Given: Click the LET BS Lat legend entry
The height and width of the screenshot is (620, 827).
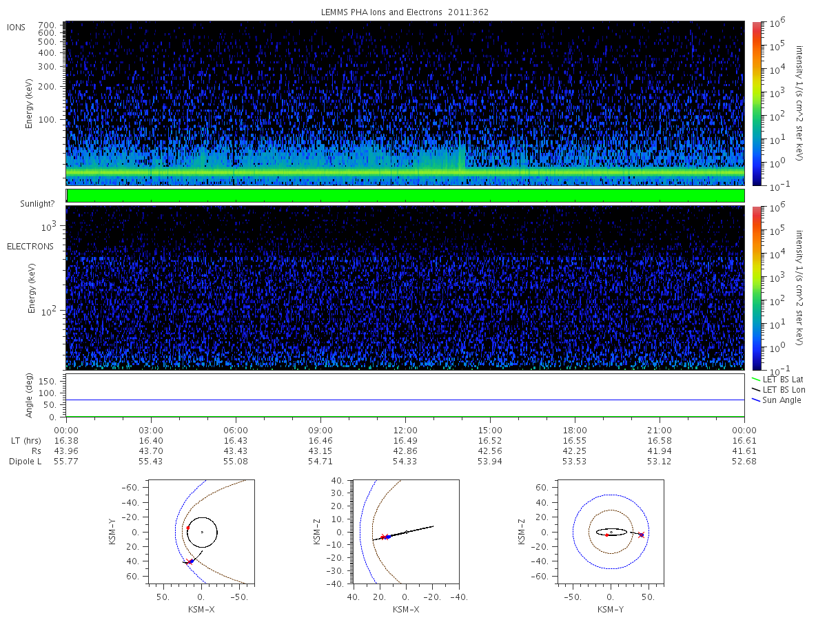Looking at the screenshot, I should [779, 380].
